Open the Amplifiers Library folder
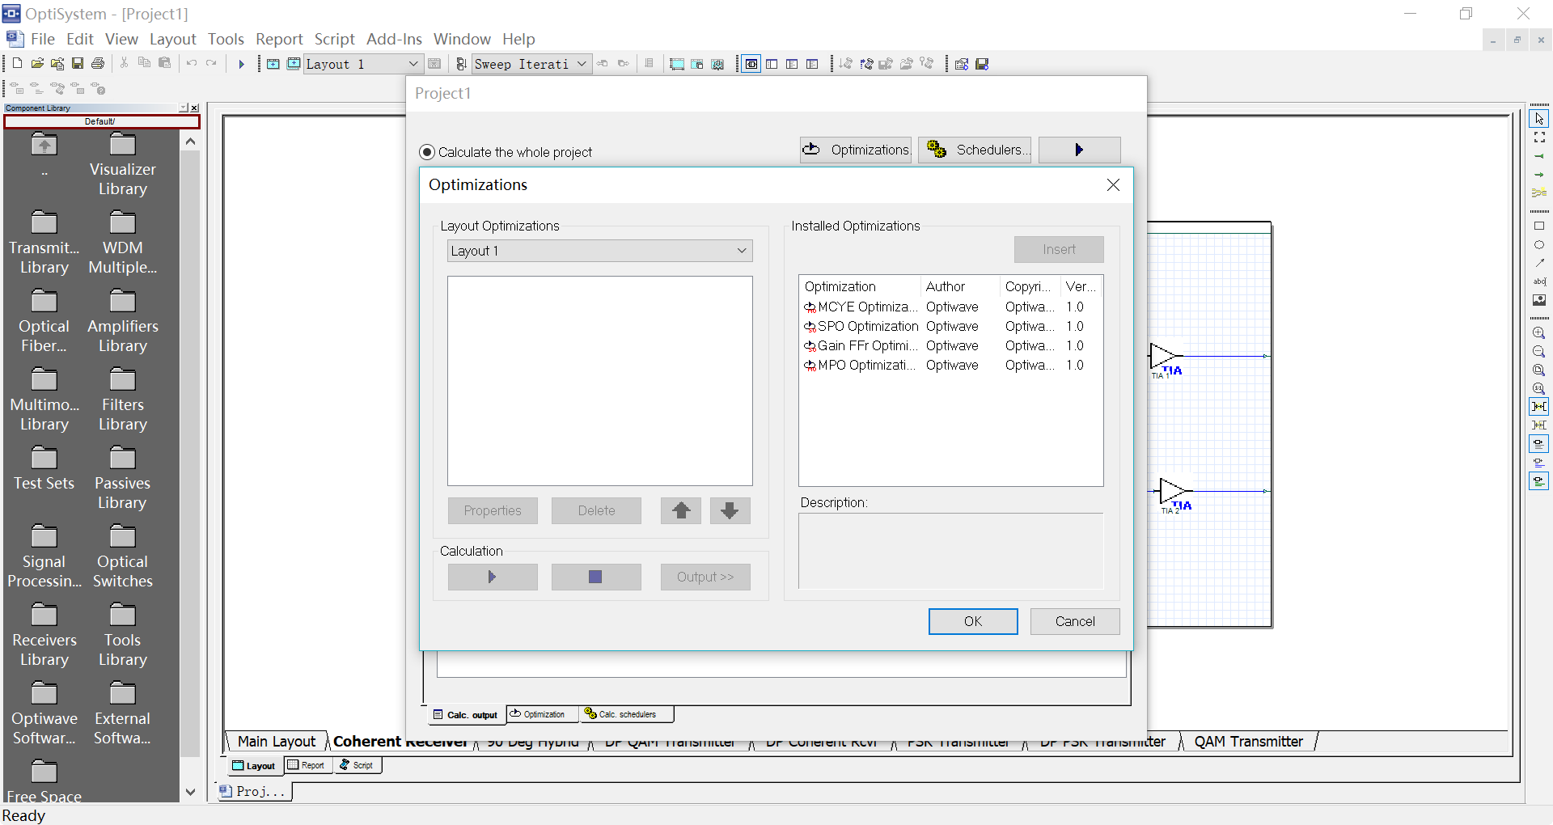The width and height of the screenshot is (1553, 825). (122, 322)
